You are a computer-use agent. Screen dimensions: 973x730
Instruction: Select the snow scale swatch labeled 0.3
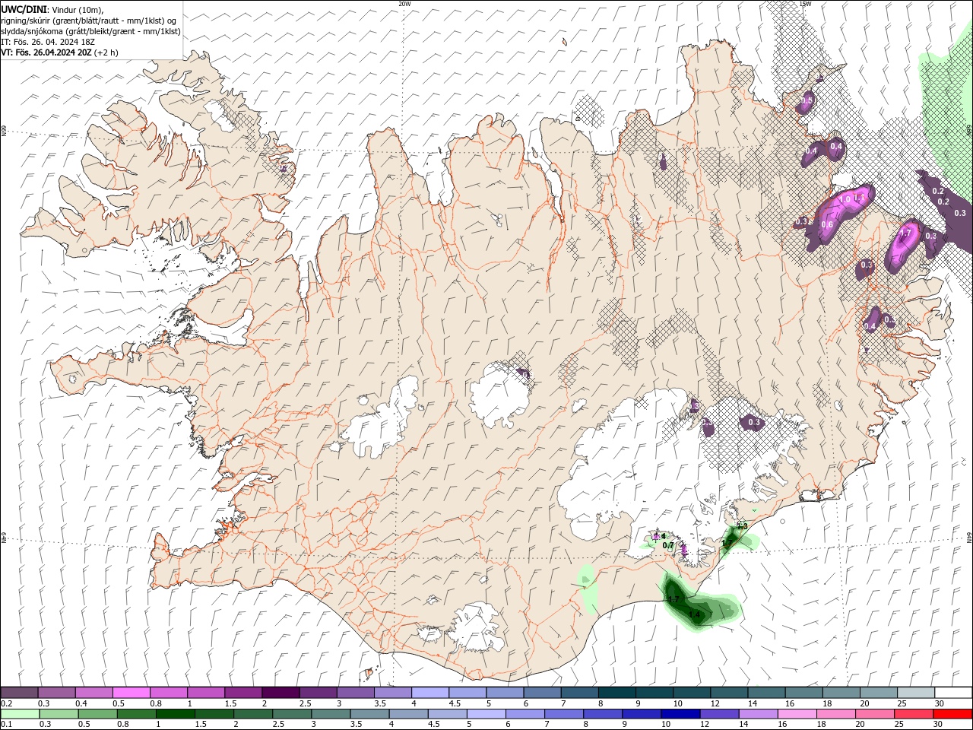[56, 693]
